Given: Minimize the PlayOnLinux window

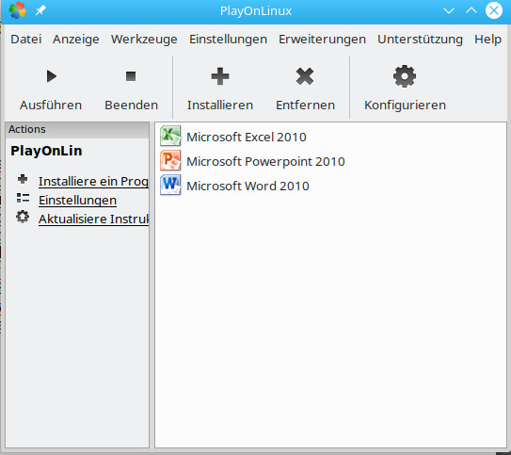Looking at the screenshot, I should 449,10.
